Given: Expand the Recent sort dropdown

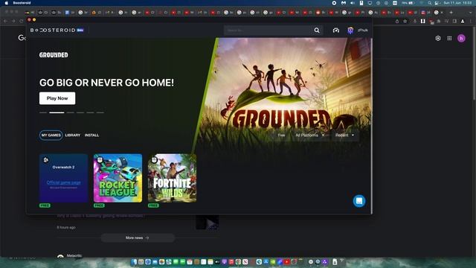Looking at the screenshot, I should (x=344, y=135).
